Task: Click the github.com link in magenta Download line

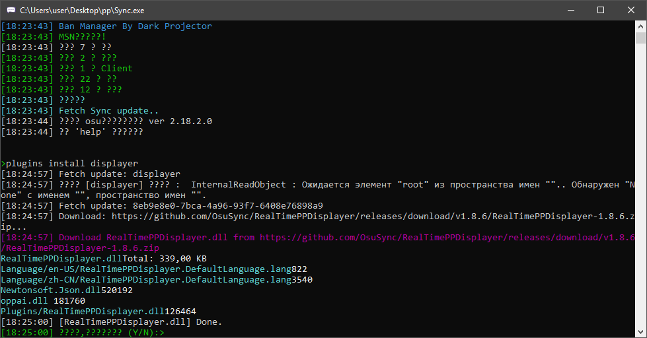Action: point(447,238)
